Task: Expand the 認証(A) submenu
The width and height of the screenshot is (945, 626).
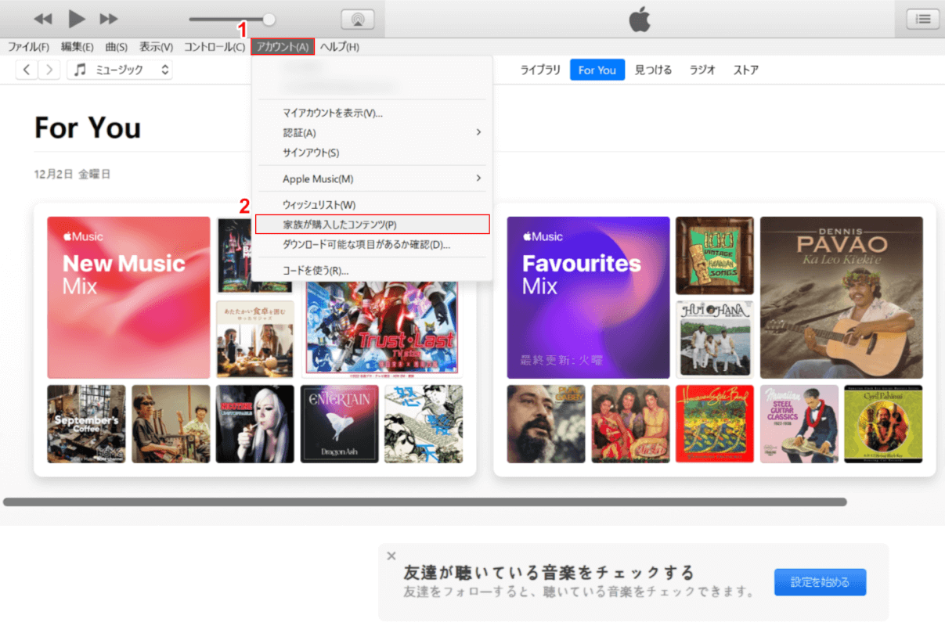Action: (372, 133)
